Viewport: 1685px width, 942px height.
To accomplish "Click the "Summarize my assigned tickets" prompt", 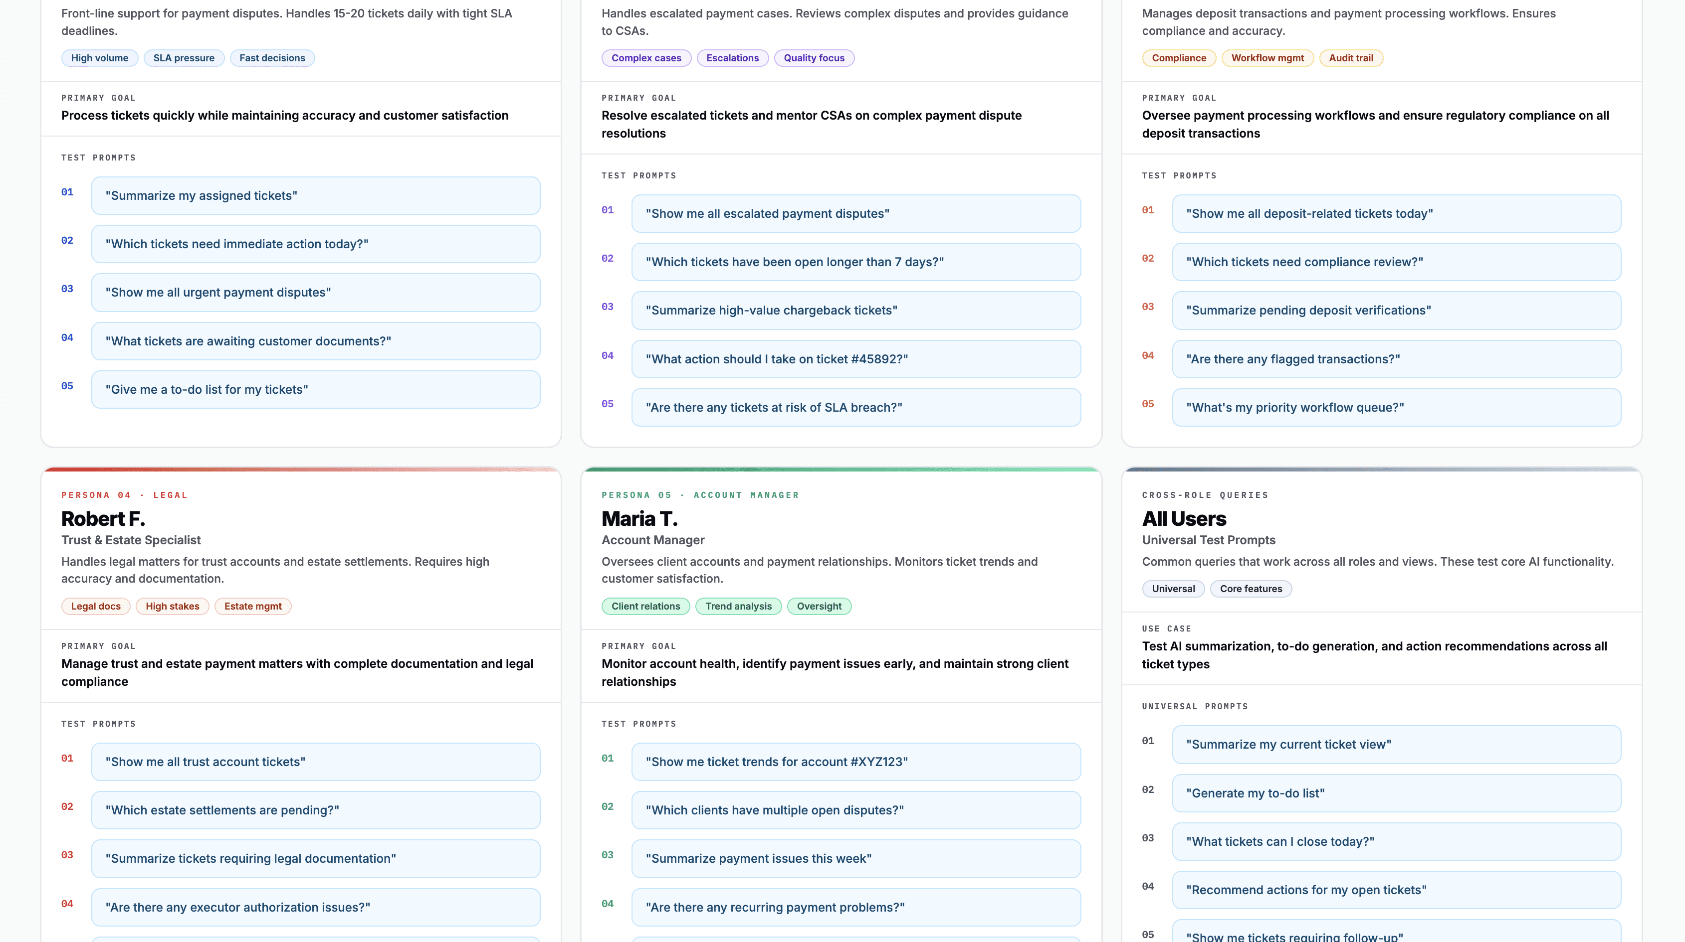I will (x=315, y=195).
